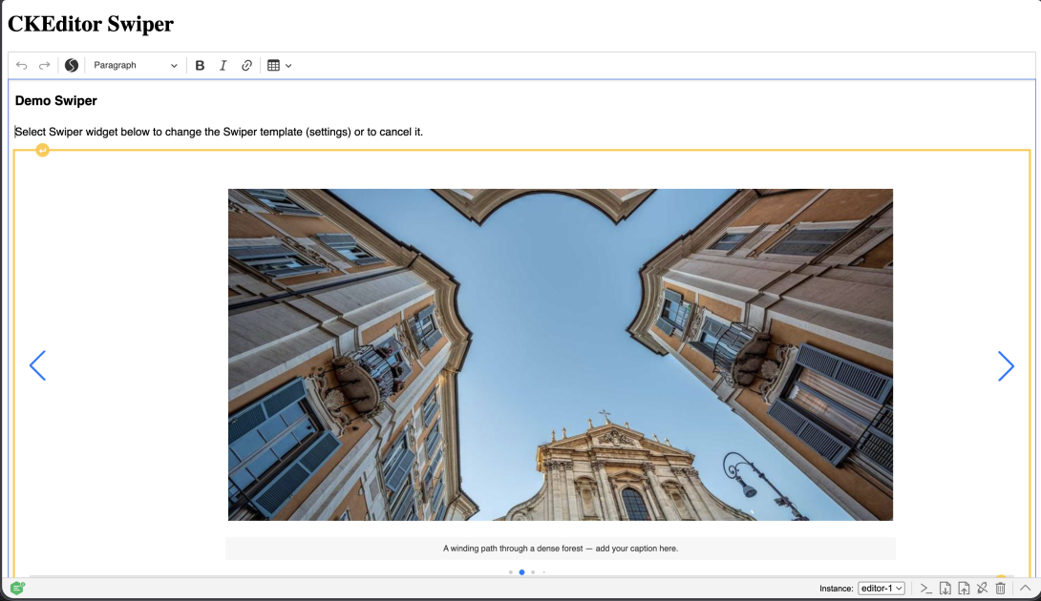Open the inspector console command icon
Screen dimensions: 1041x601
[926, 589]
